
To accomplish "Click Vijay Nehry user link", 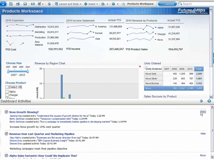I will [x=15, y=138].
